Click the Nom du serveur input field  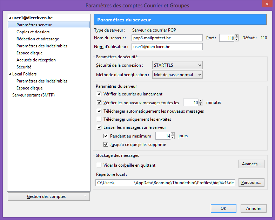click(x=167, y=38)
